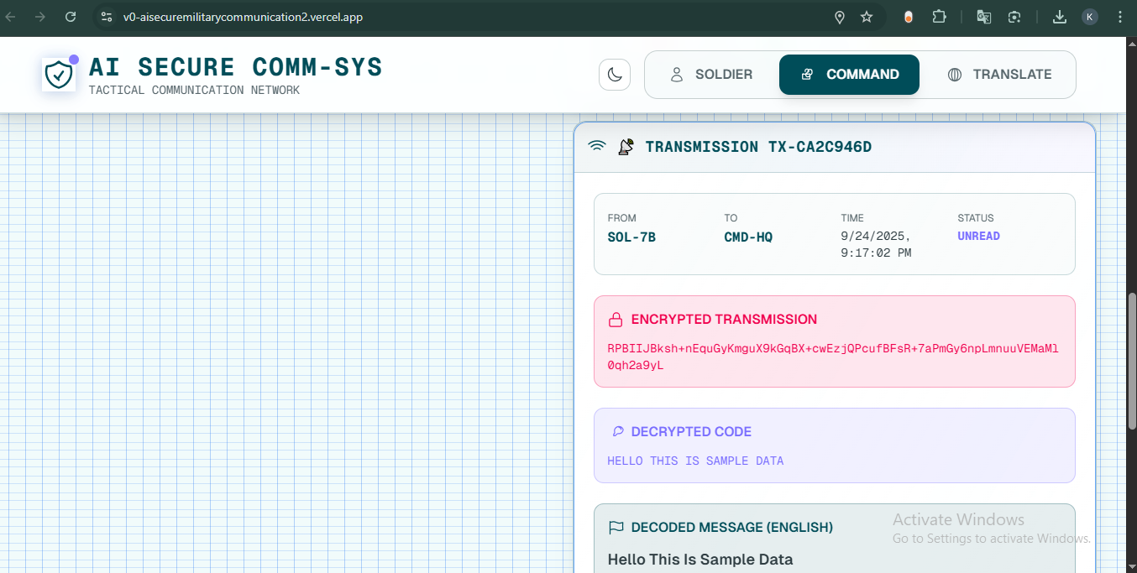The height and width of the screenshot is (573, 1137).
Task: Click the SOL-7B sender value
Action: (x=631, y=237)
